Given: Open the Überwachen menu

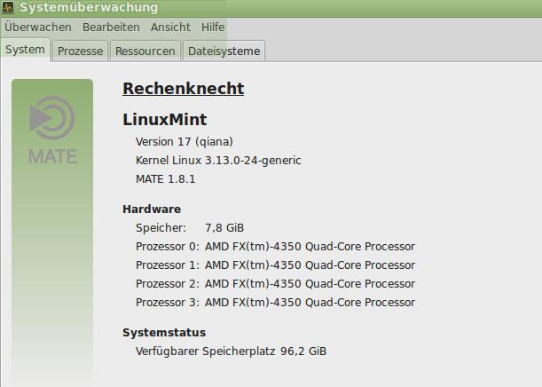Looking at the screenshot, I should (x=37, y=27).
